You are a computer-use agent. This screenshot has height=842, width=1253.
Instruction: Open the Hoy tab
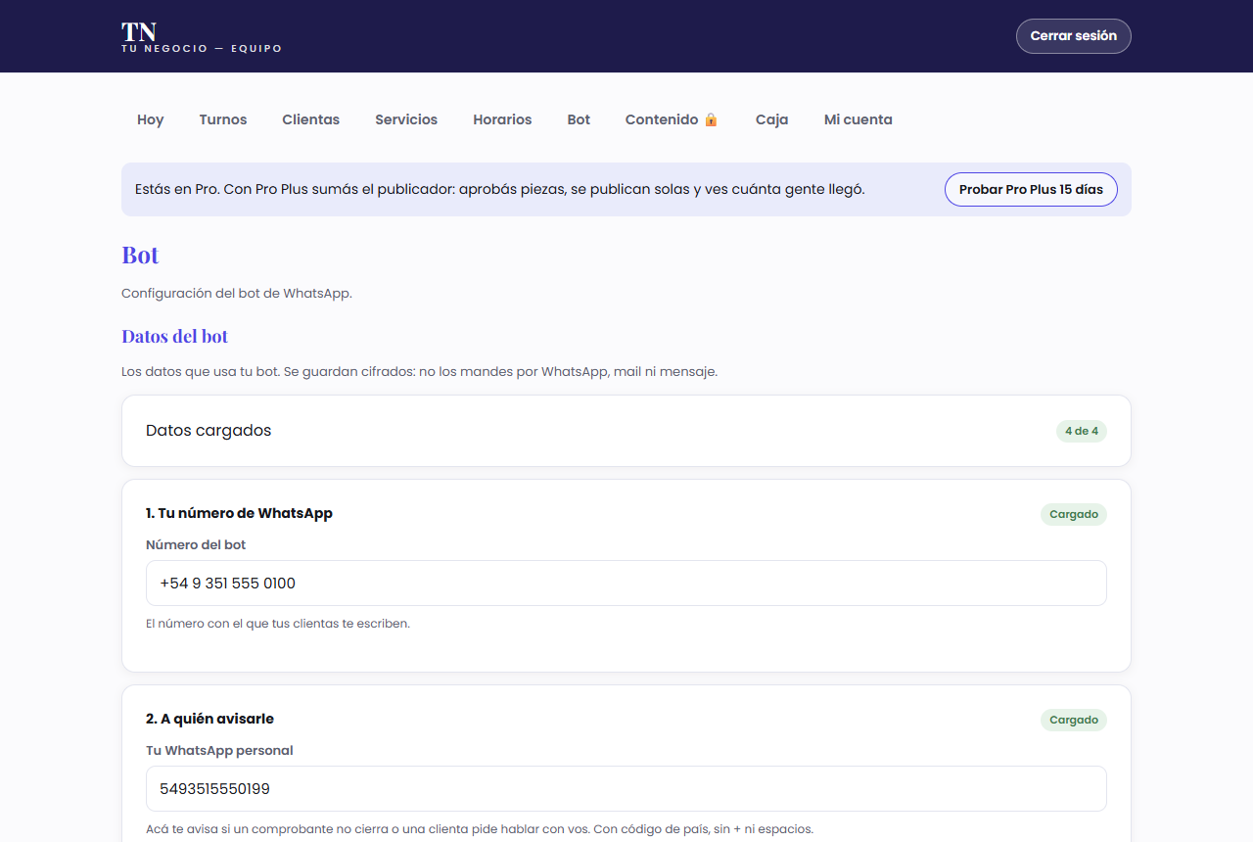click(x=151, y=119)
